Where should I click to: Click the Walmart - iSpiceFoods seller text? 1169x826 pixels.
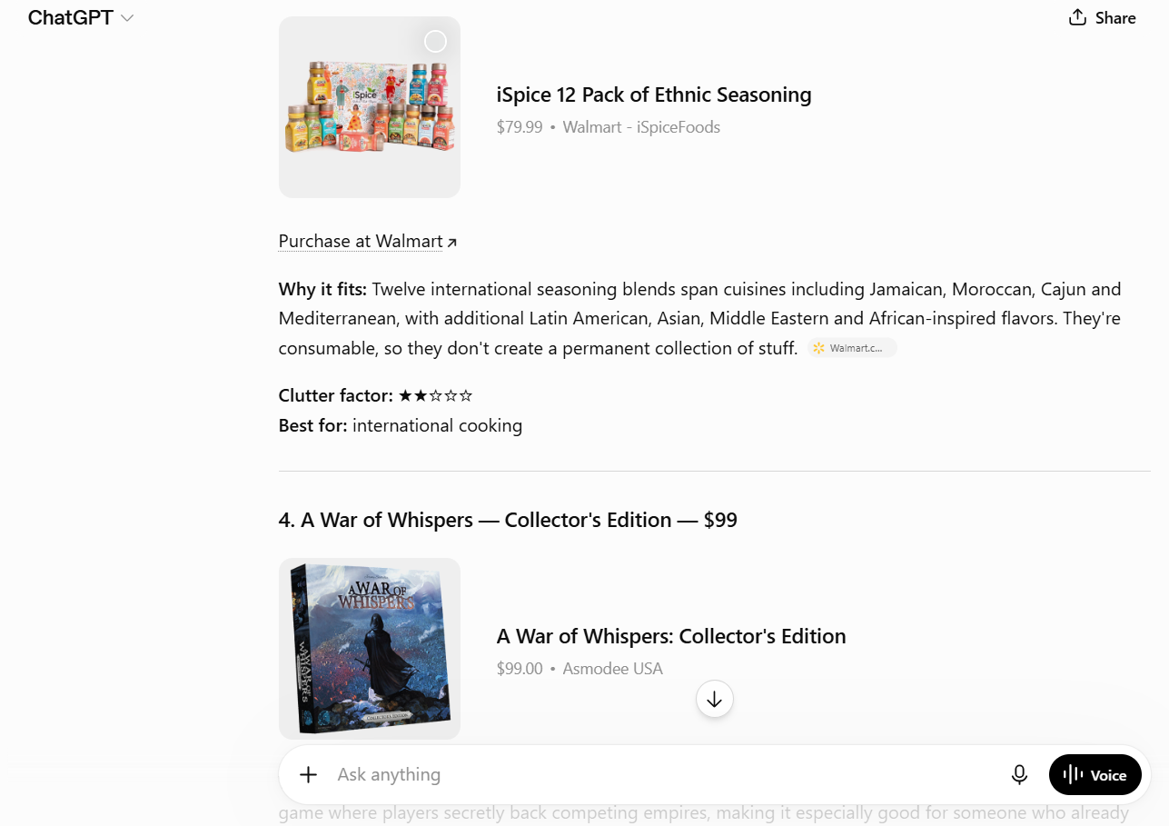point(641,127)
